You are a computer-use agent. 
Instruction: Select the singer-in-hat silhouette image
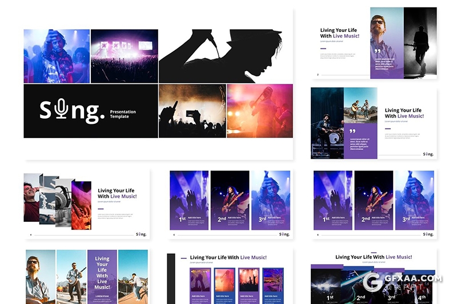[225, 55]
